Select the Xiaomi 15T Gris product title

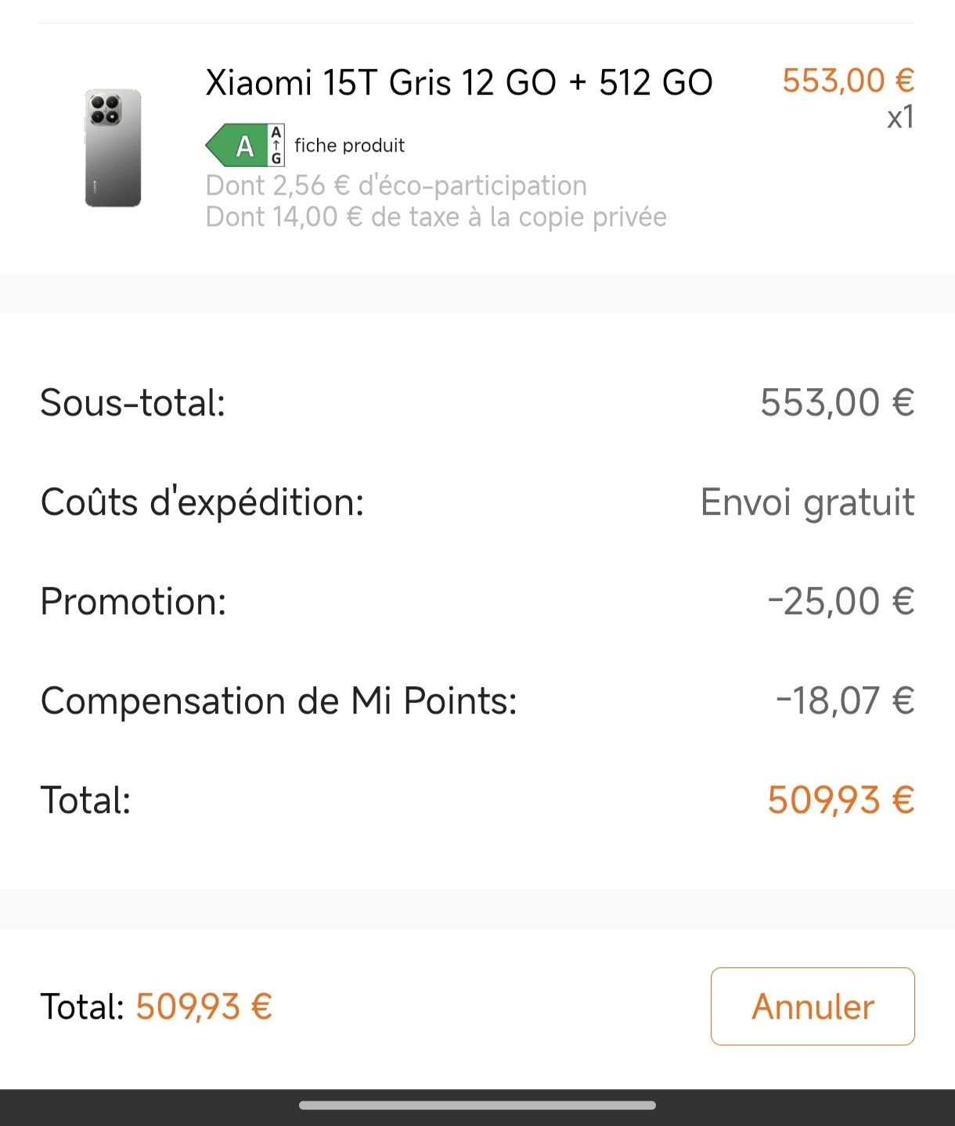click(459, 83)
